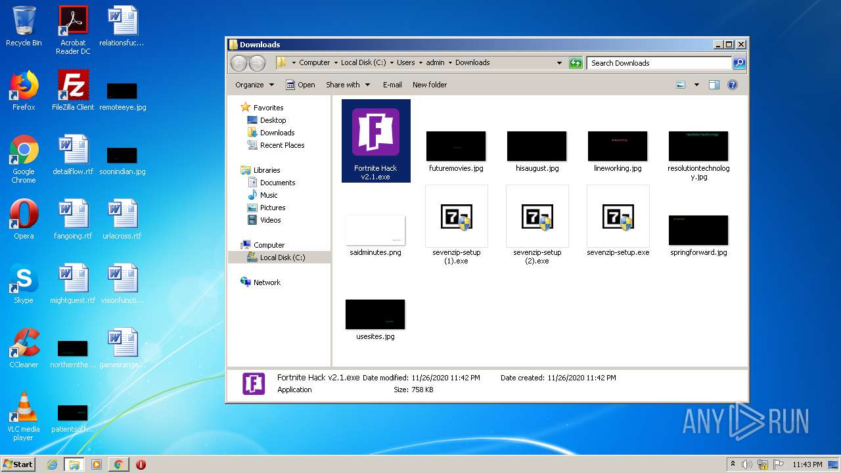Focus the Search Downloads field
This screenshot has height=473, width=841.
coord(659,63)
